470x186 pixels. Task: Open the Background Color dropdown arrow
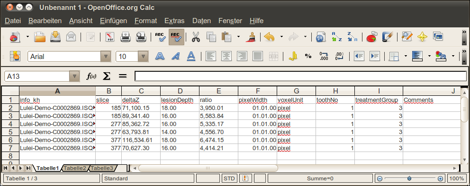(429, 56)
